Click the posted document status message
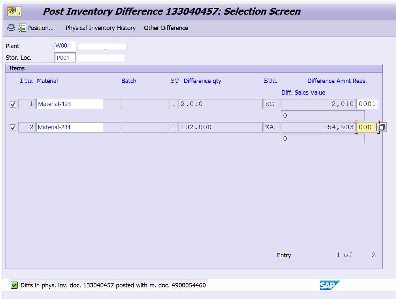 (x=113, y=285)
